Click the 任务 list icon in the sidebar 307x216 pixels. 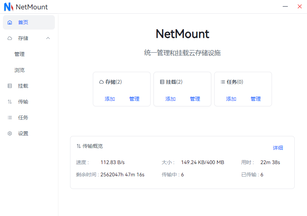10,118
